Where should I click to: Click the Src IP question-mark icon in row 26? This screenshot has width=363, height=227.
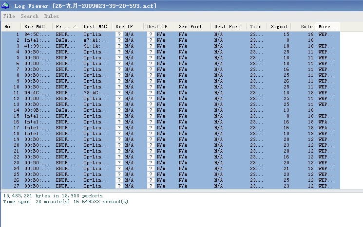point(119,180)
